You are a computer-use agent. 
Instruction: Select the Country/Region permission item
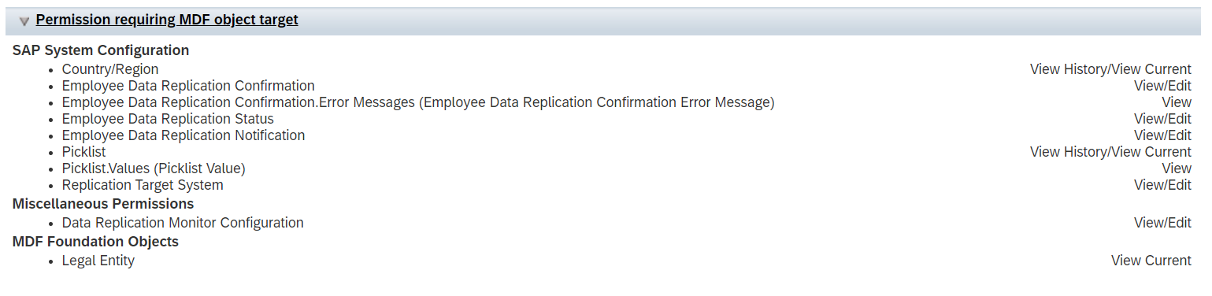click(x=110, y=69)
